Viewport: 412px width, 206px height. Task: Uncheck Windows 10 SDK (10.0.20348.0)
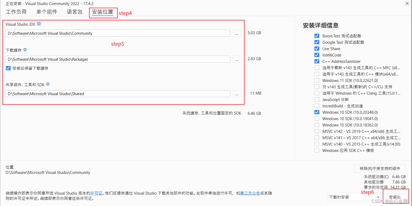[x=317, y=112]
